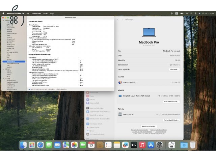The width and height of the screenshot is (216, 162).
Task: Select Kamera in the hardware list
Action: click(x=9, y=37)
